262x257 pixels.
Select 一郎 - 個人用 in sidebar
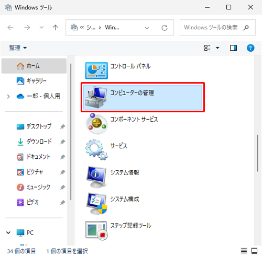coord(34,96)
